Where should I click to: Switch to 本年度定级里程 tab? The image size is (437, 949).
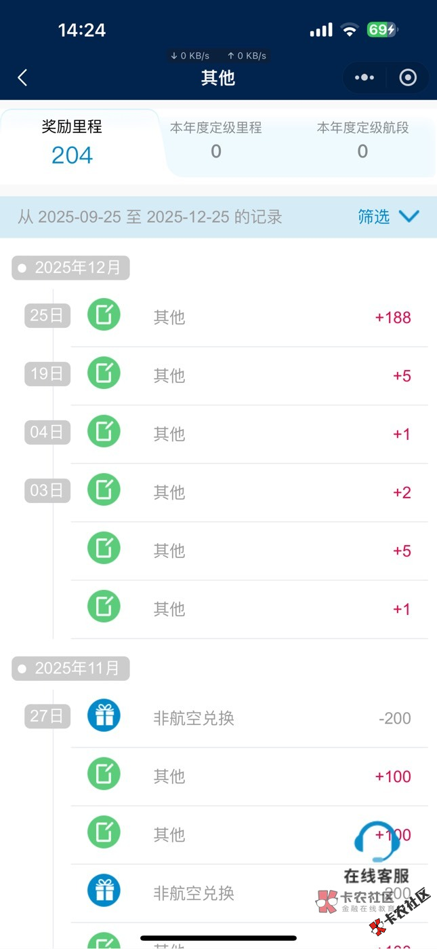click(x=215, y=141)
